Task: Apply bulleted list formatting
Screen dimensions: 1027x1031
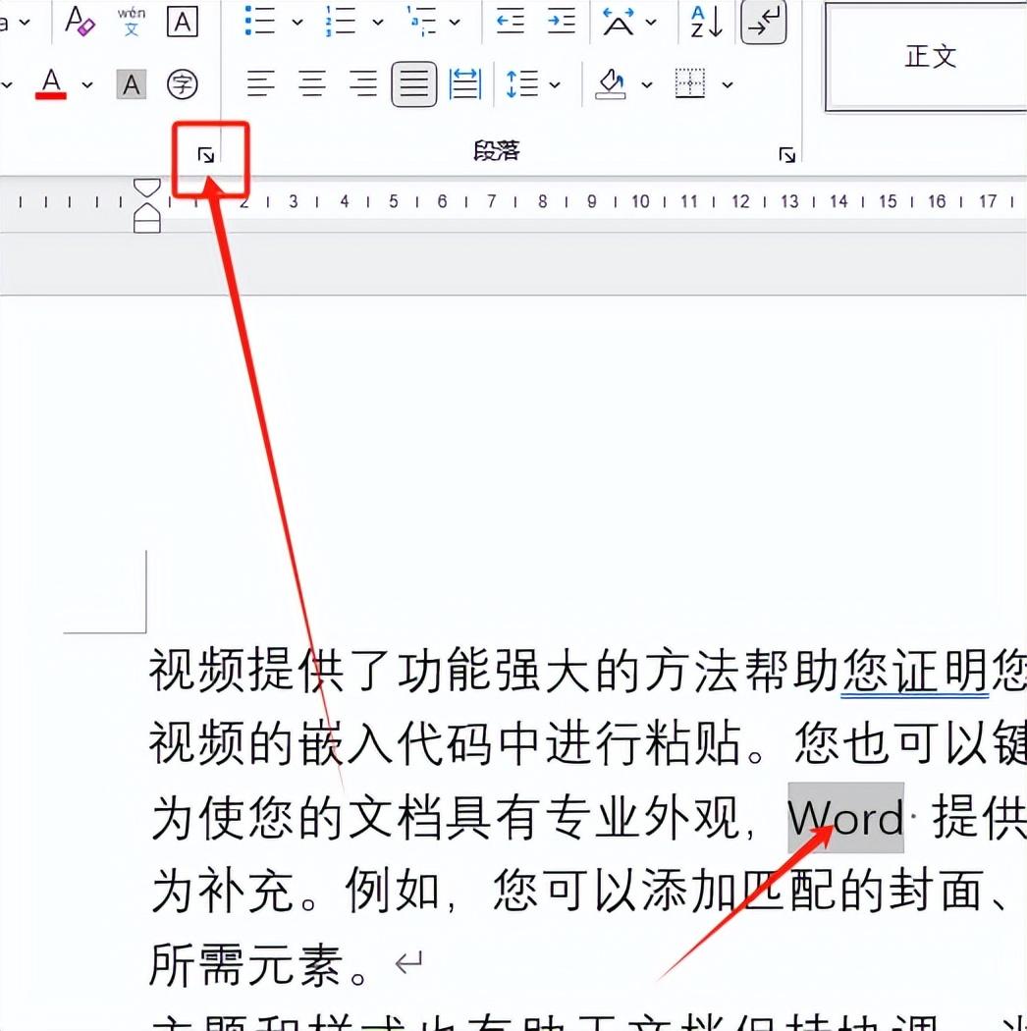Action: coord(260,21)
